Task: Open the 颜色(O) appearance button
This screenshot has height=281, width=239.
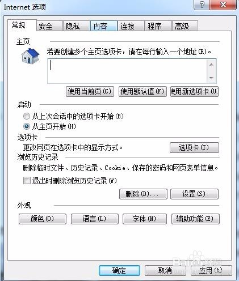Action: [43, 219]
